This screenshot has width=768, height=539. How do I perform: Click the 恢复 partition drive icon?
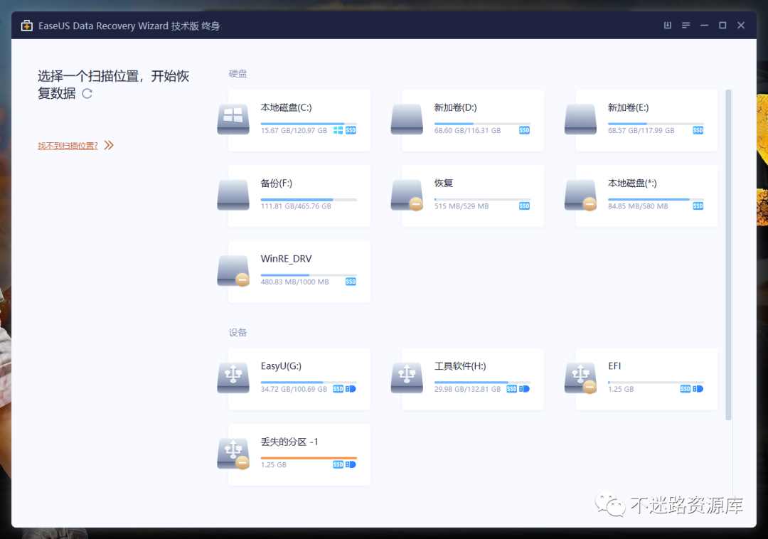pyautogui.click(x=407, y=195)
